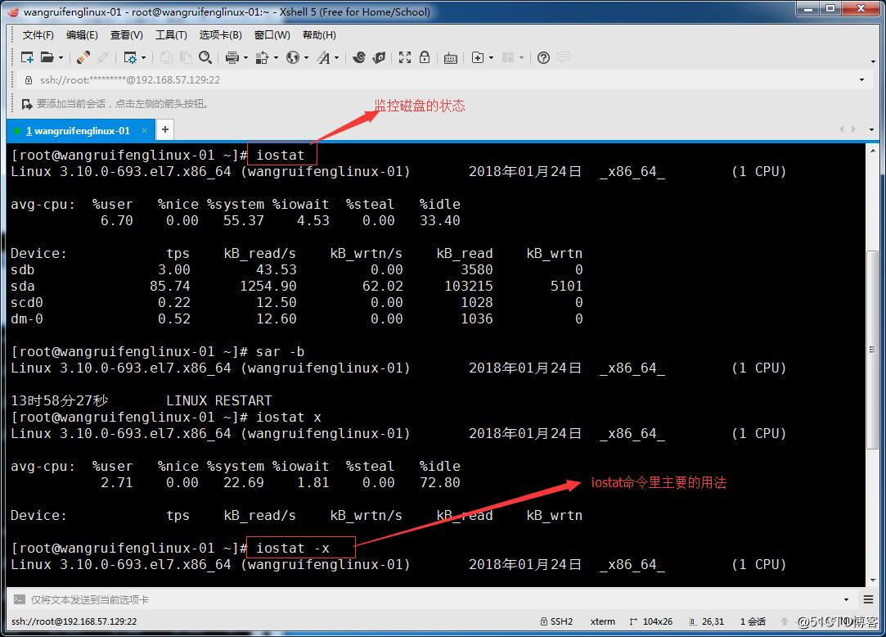Toggle full screen with the arrows icon
This screenshot has width=886, height=637.
point(405,57)
